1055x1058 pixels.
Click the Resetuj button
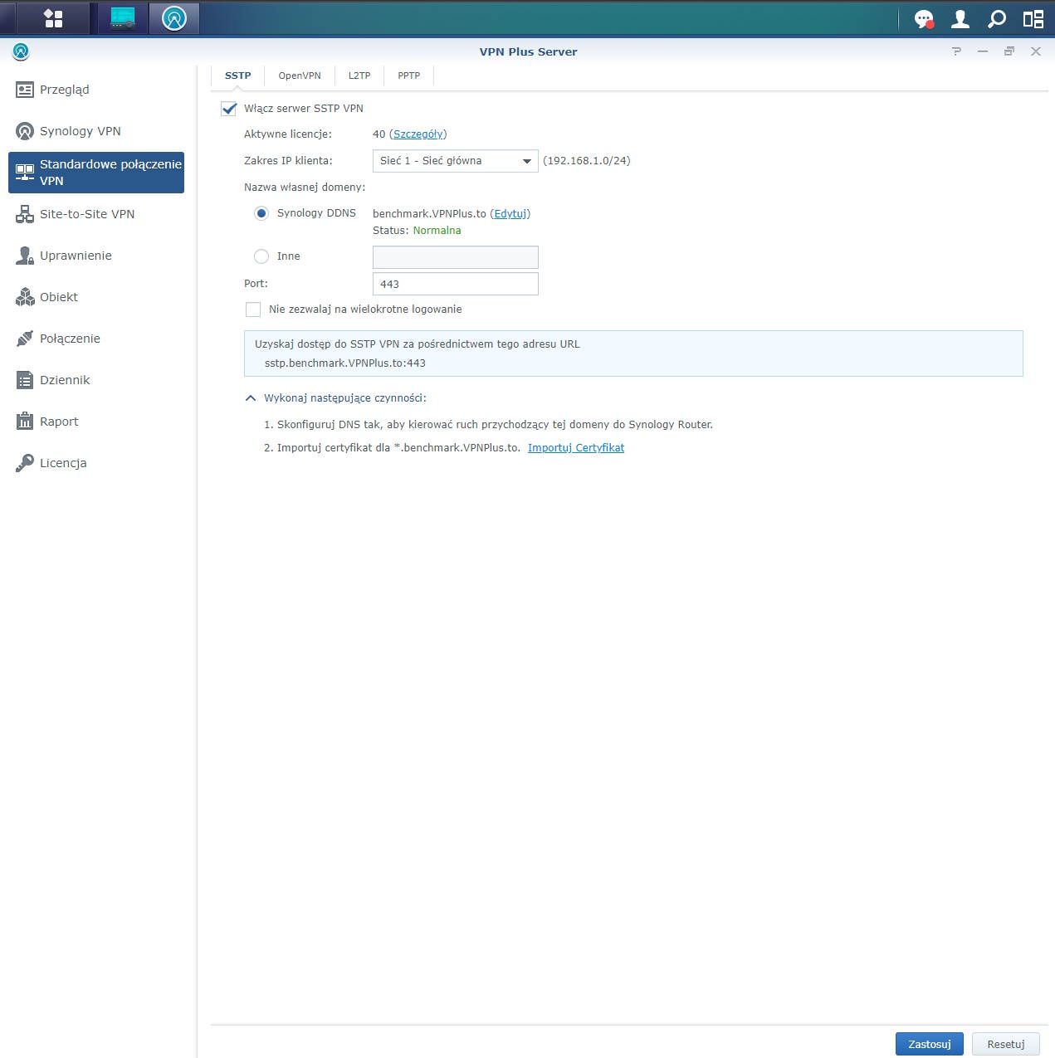point(1006,1044)
